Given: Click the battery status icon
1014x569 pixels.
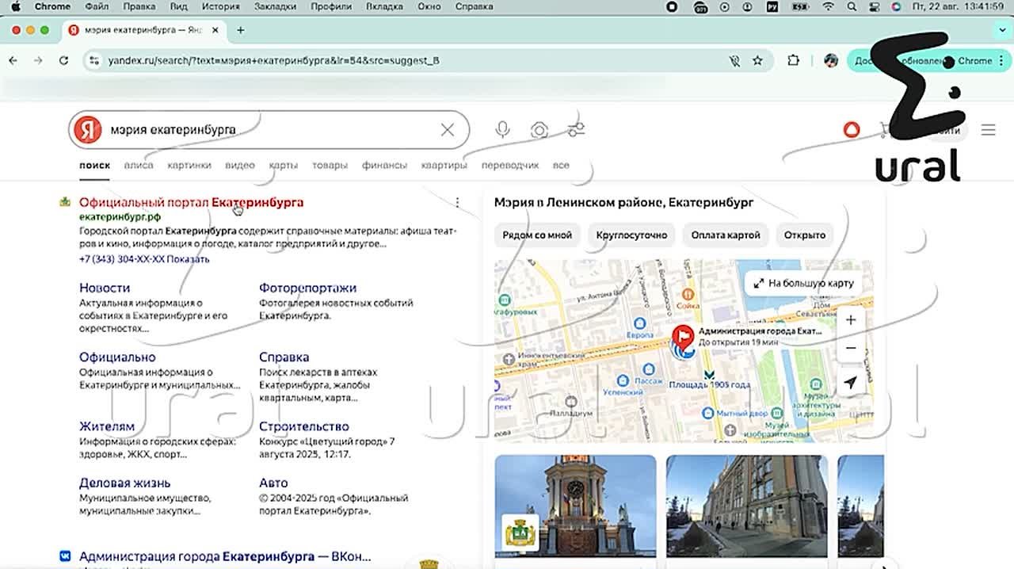Looking at the screenshot, I should (x=800, y=6).
